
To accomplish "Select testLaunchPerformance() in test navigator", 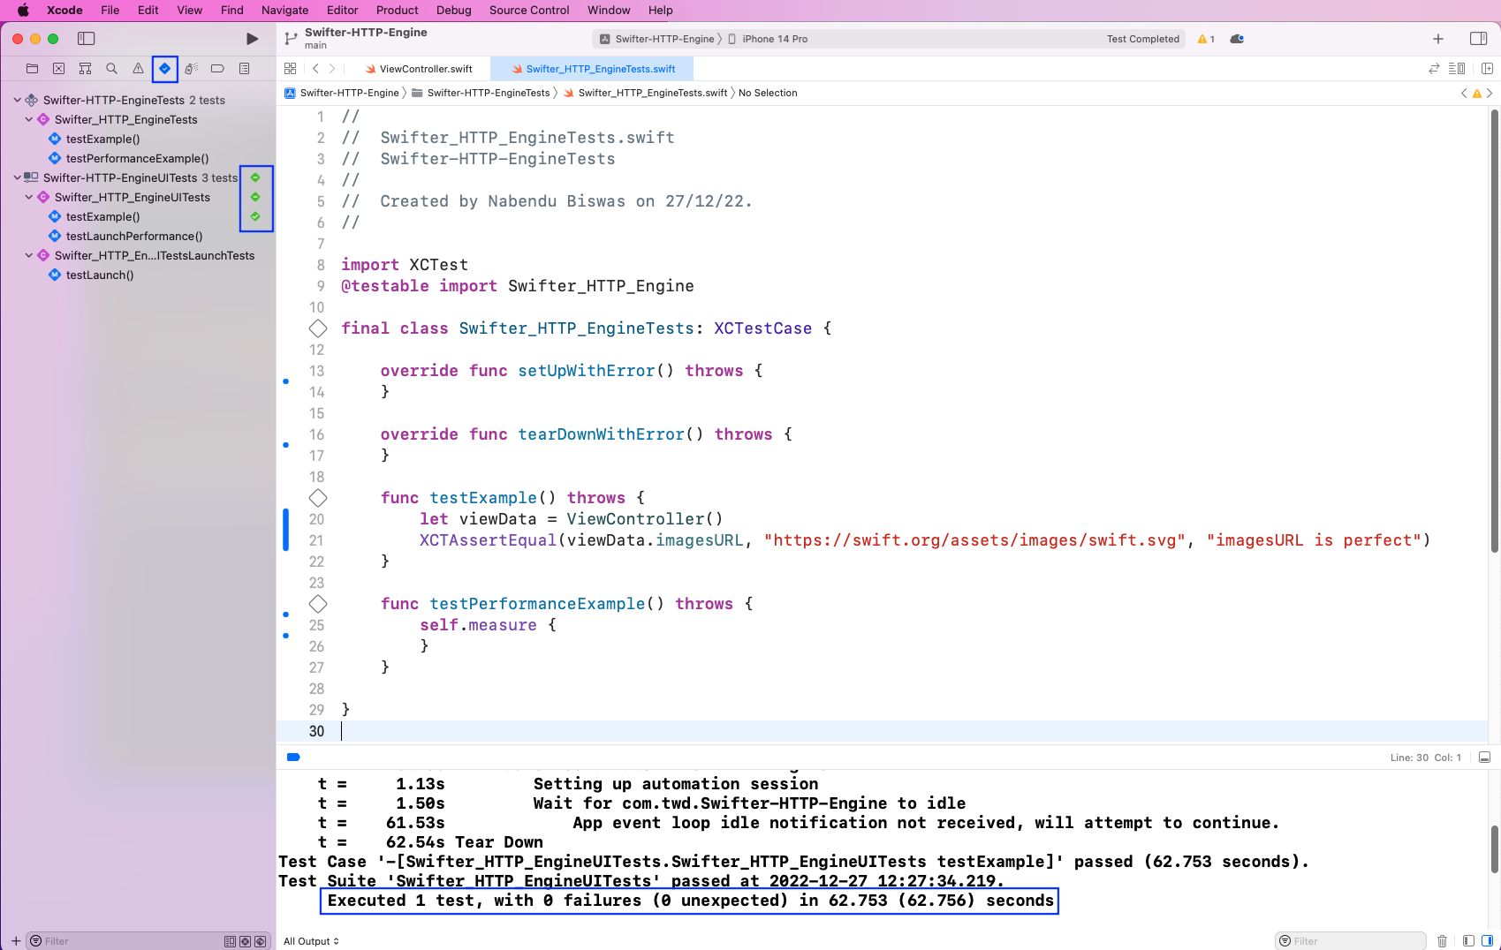I will (134, 236).
